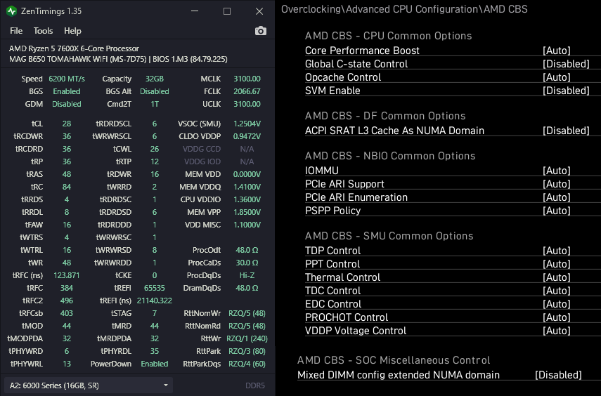This screenshot has width=601, height=396.
Task: Click the tRC value 84
Action: (67, 187)
